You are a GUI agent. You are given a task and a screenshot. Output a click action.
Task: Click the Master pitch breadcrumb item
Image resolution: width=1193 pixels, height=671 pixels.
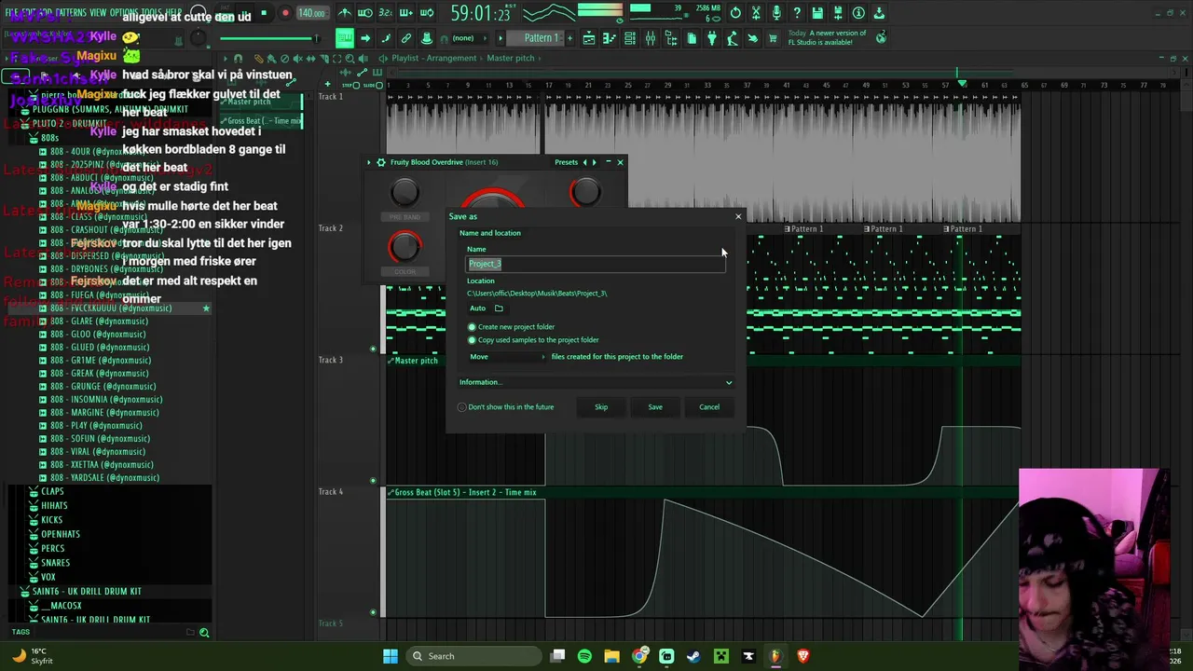tap(511, 58)
